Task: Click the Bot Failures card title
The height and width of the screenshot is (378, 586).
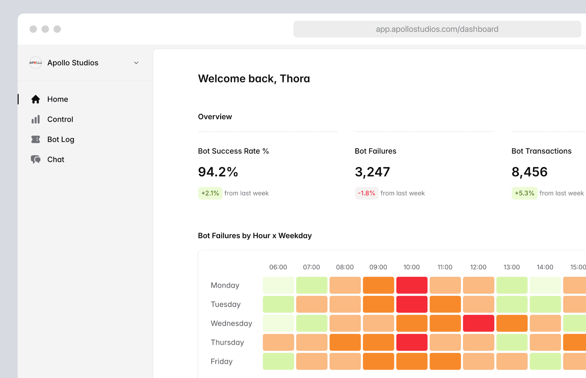Action: tap(375, 151)
